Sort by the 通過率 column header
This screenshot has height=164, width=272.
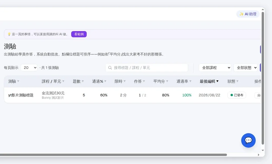coord(184,81)
